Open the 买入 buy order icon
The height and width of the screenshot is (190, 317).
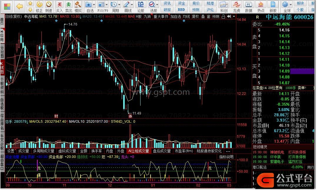click(59, 6)
